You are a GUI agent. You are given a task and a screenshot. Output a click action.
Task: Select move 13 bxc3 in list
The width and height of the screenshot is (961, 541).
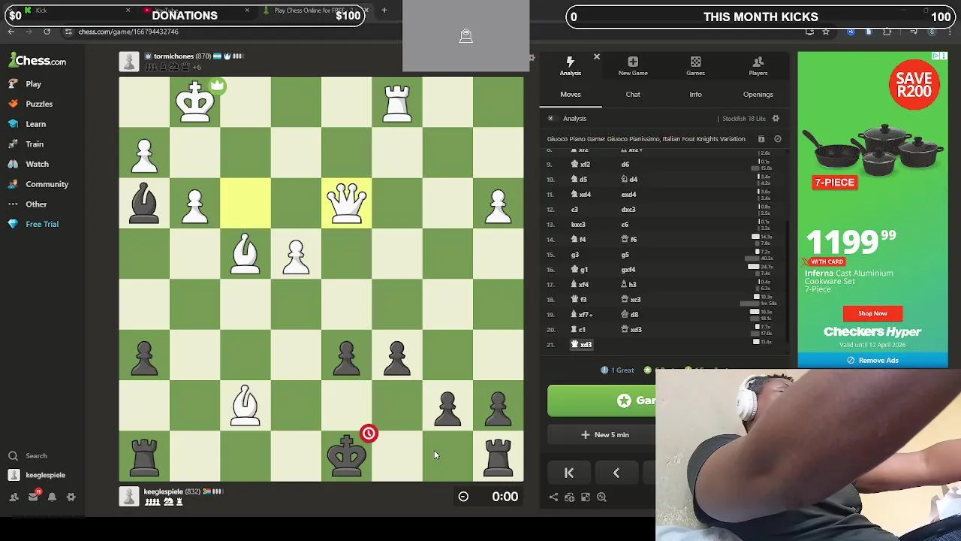[578, 224]
